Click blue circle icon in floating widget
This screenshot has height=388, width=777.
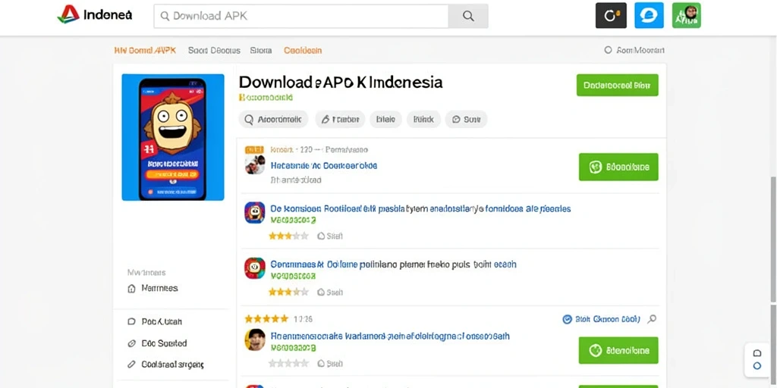pos(757,366)
